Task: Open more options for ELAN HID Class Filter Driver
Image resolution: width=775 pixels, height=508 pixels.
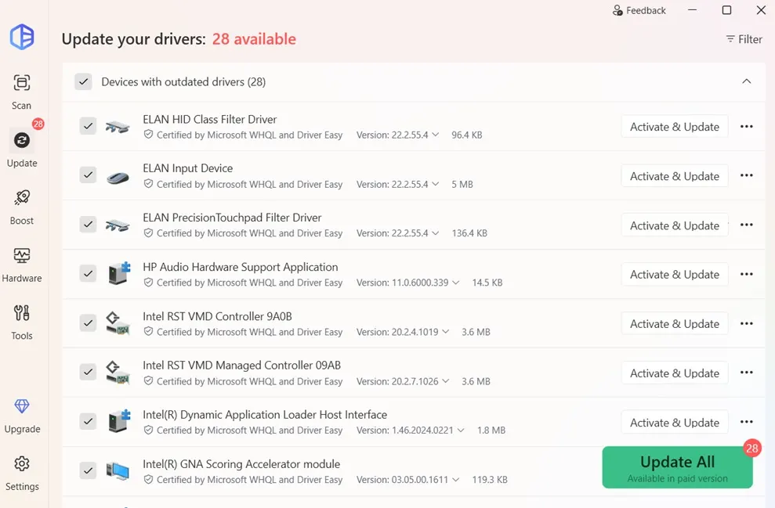Action: click(746, 126)
